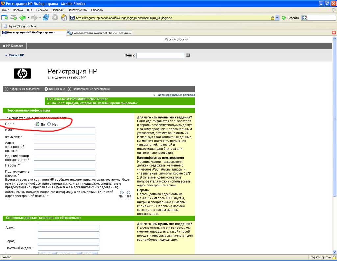Expand the address bar URL history dropdown
The height and width of the screenshot is (261, 337).
277,18
